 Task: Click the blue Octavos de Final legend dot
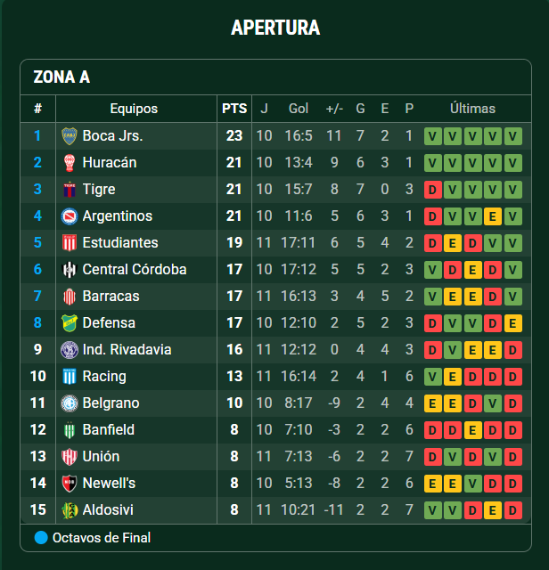tap(41, 538)
